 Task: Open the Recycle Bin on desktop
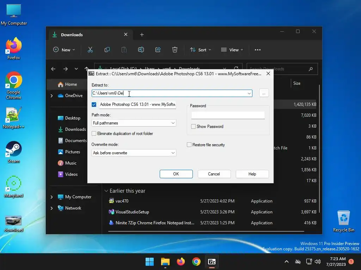(x=343, y=221)
